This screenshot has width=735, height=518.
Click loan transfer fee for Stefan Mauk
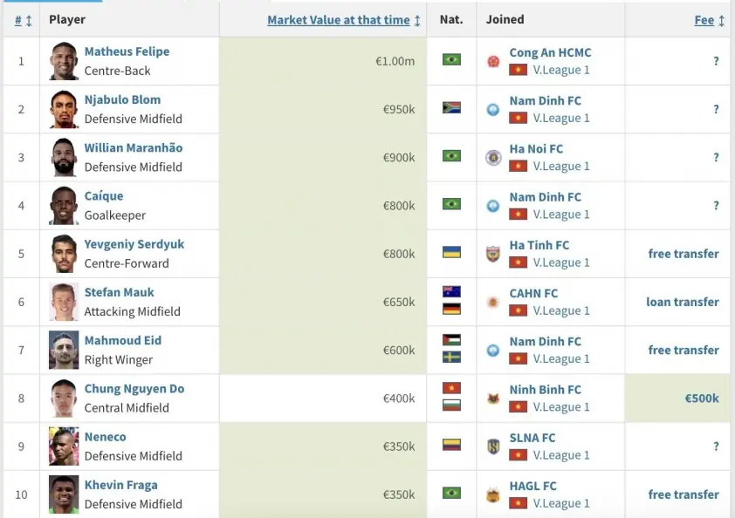tap(682, 302)
